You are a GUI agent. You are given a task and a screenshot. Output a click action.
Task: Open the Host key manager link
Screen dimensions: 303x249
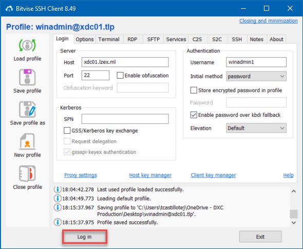pos(150,175)
